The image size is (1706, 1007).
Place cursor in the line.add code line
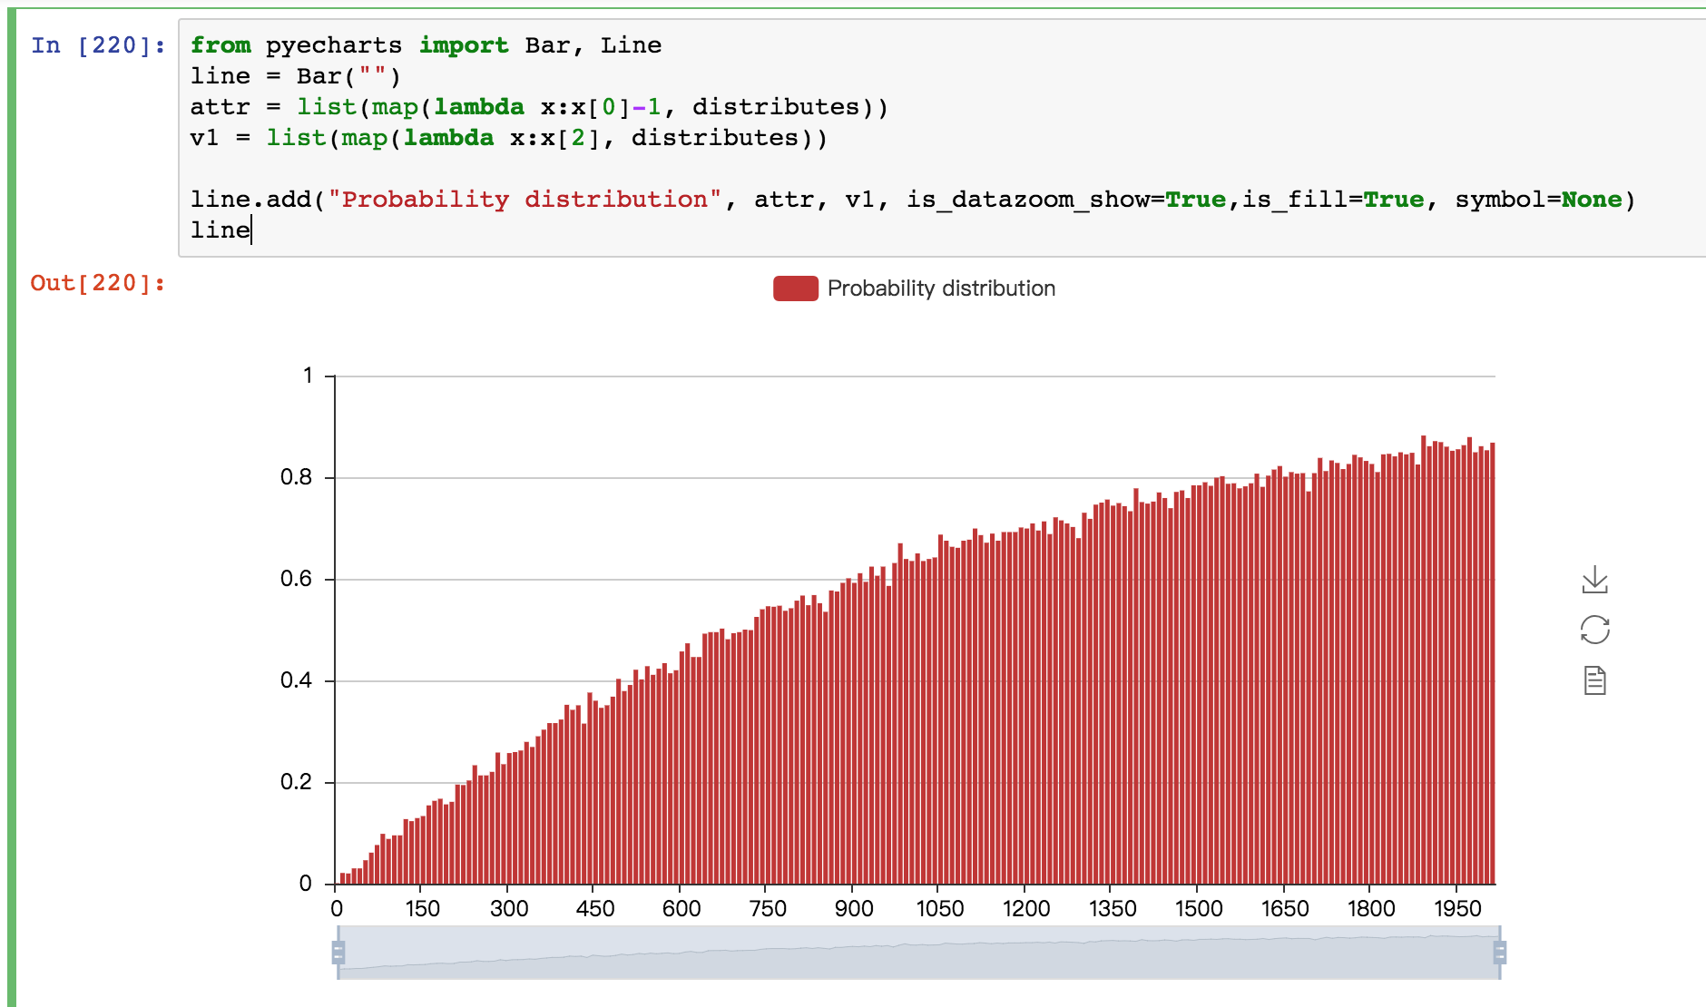pos(913,200)
